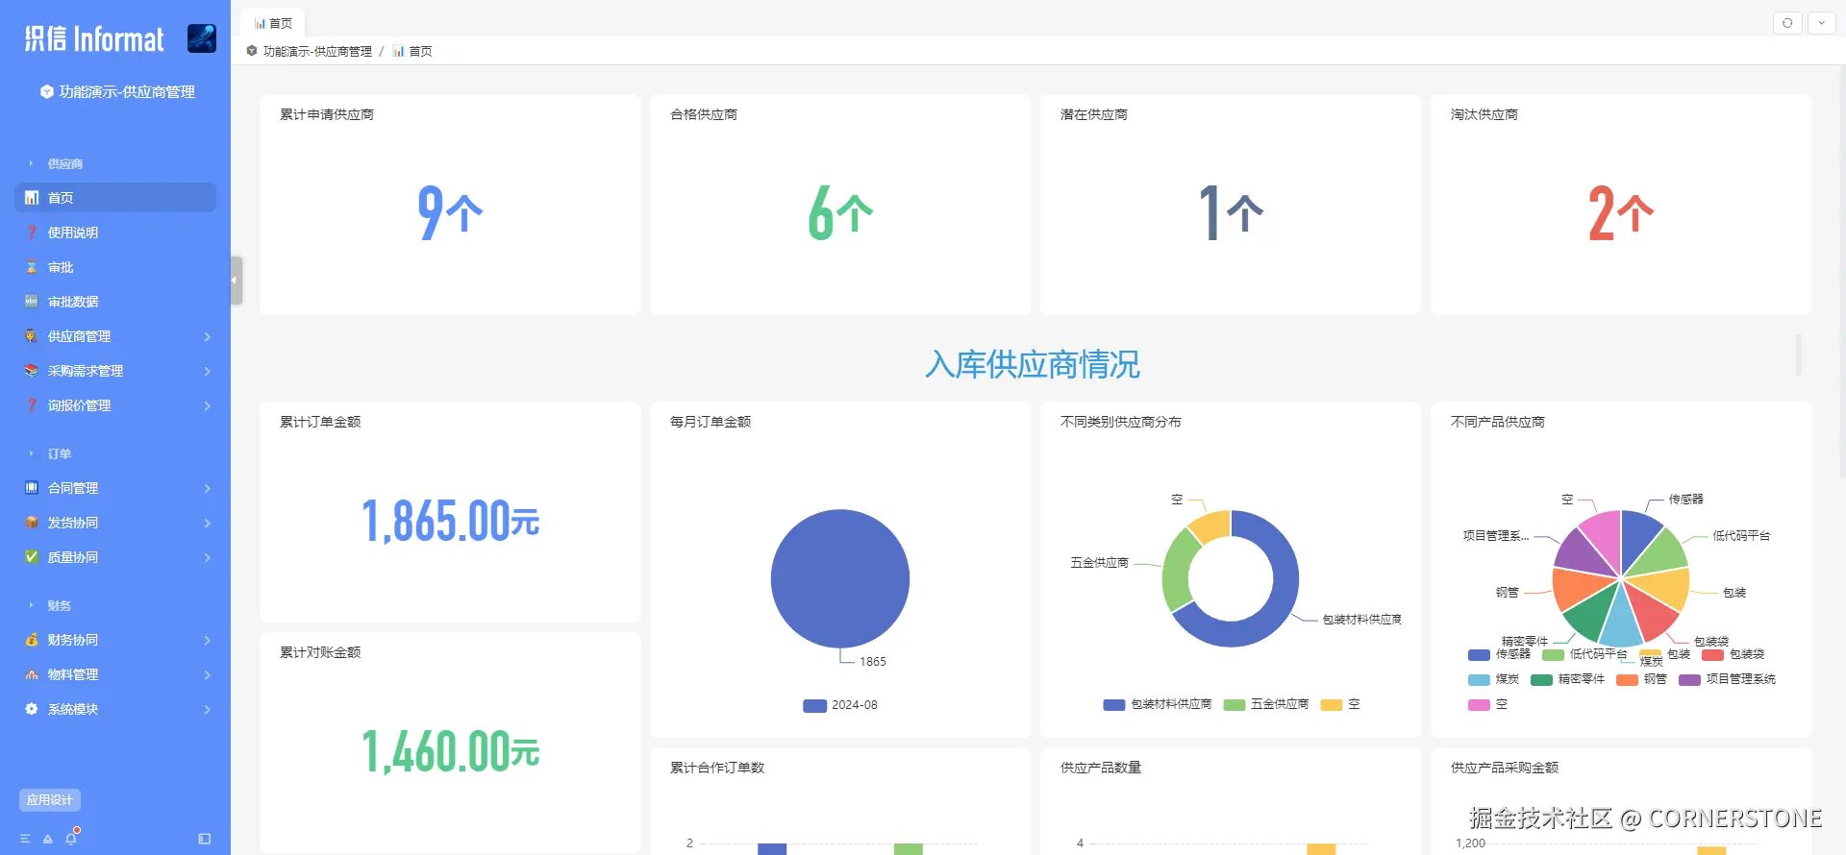Screen dimensions: 1846x855
Task: Click the icon beside 供应商管理
Action: click(x=32, y=336)
